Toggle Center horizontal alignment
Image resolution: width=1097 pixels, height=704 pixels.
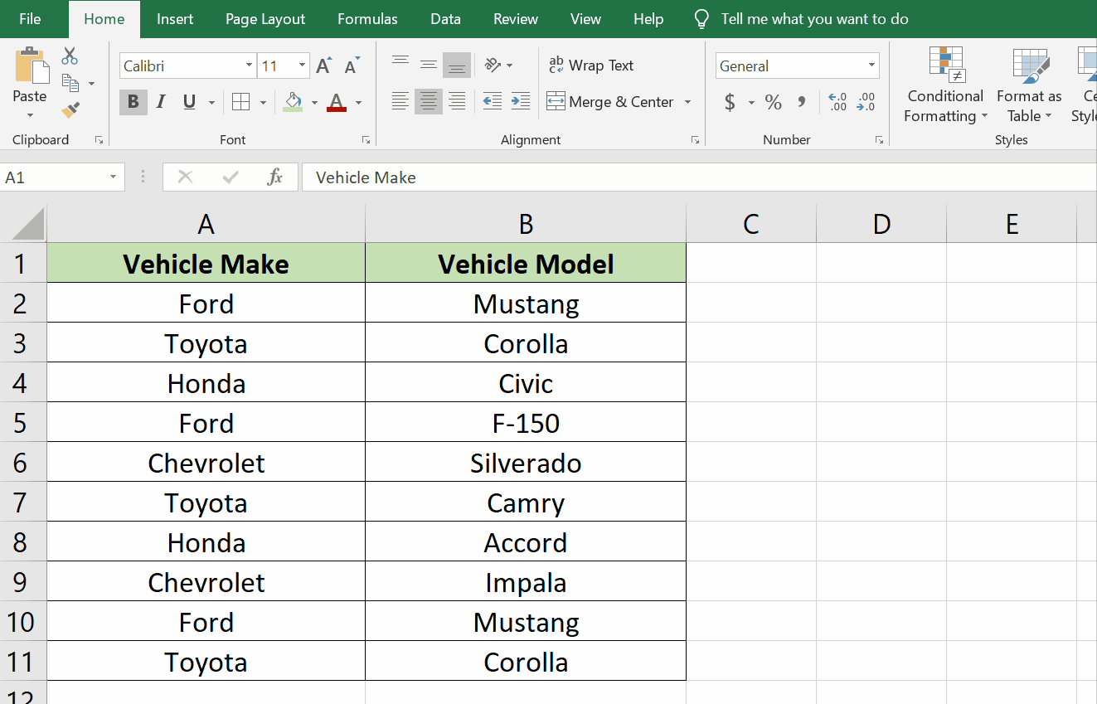coord(429,102)
